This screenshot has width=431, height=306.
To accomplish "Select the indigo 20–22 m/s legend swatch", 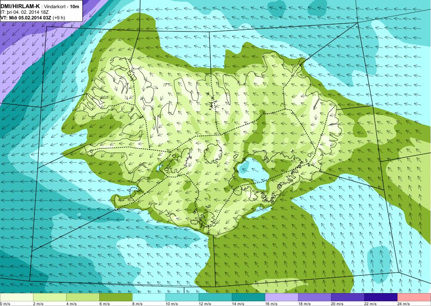I will (x=348, y=297).
